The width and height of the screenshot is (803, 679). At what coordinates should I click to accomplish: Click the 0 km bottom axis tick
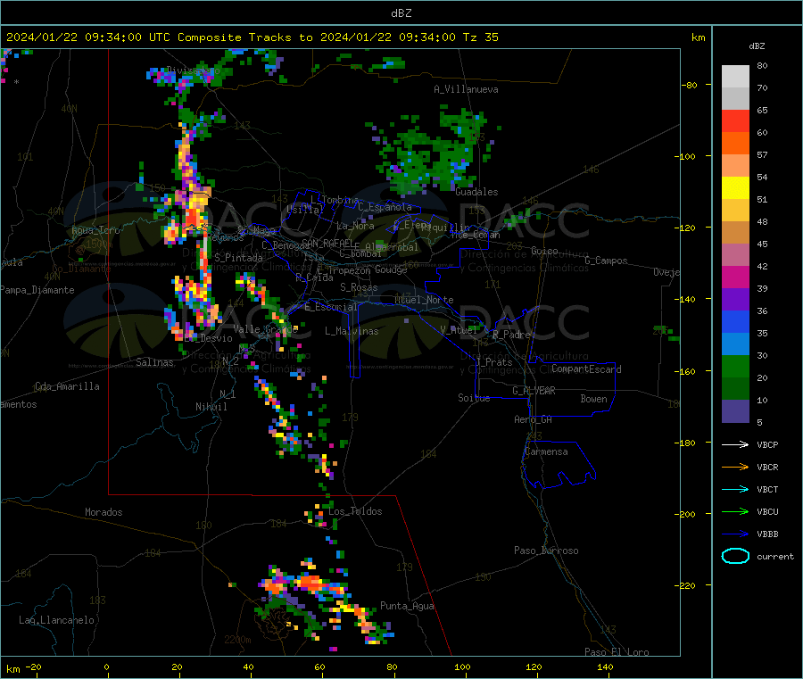(106, 667)
